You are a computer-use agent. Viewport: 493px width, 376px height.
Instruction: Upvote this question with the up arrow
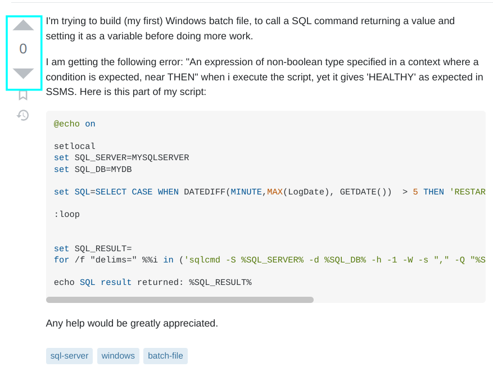[23, 25]
